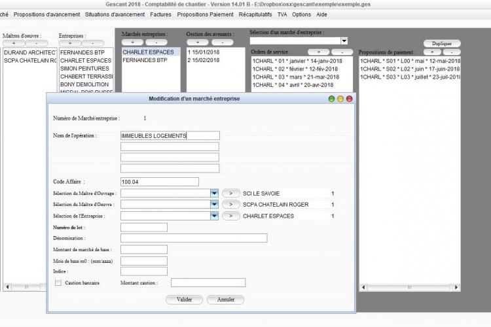
Task: Select order 1CHARL * 04 * avril
Action: [x=302, y=85]
